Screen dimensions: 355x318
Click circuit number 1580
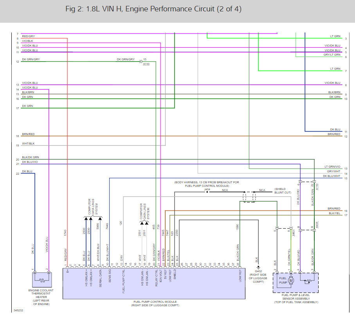[238, 227]
